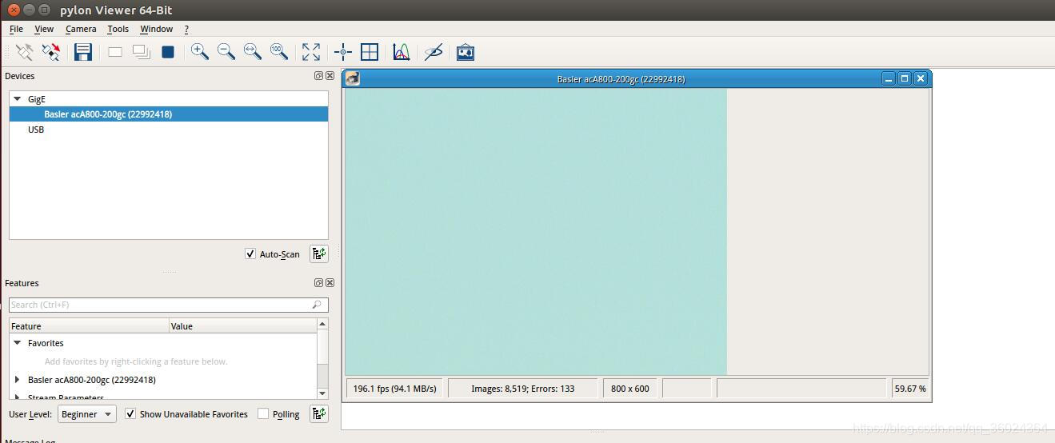Click the Feature column header
This screenshot has width=1055, height=443.
click(89, 326)
